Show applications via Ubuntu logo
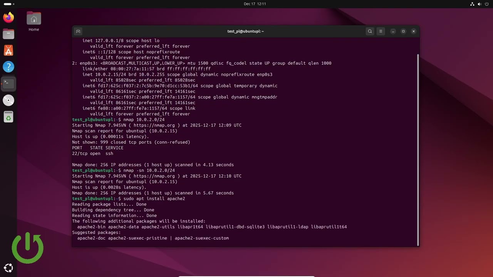Screen dimensions: 493x277 [x=8, y=268]
